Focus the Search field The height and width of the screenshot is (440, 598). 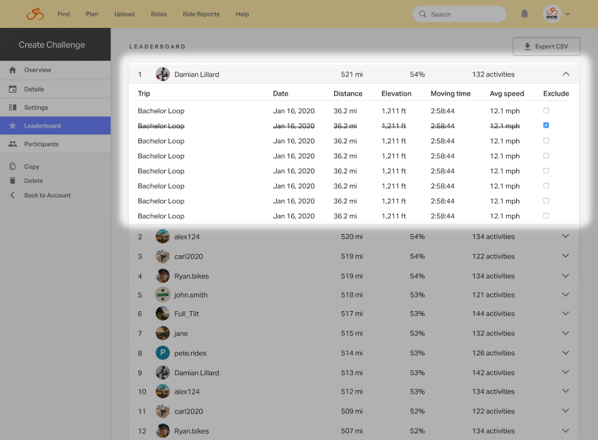(459, 14)
